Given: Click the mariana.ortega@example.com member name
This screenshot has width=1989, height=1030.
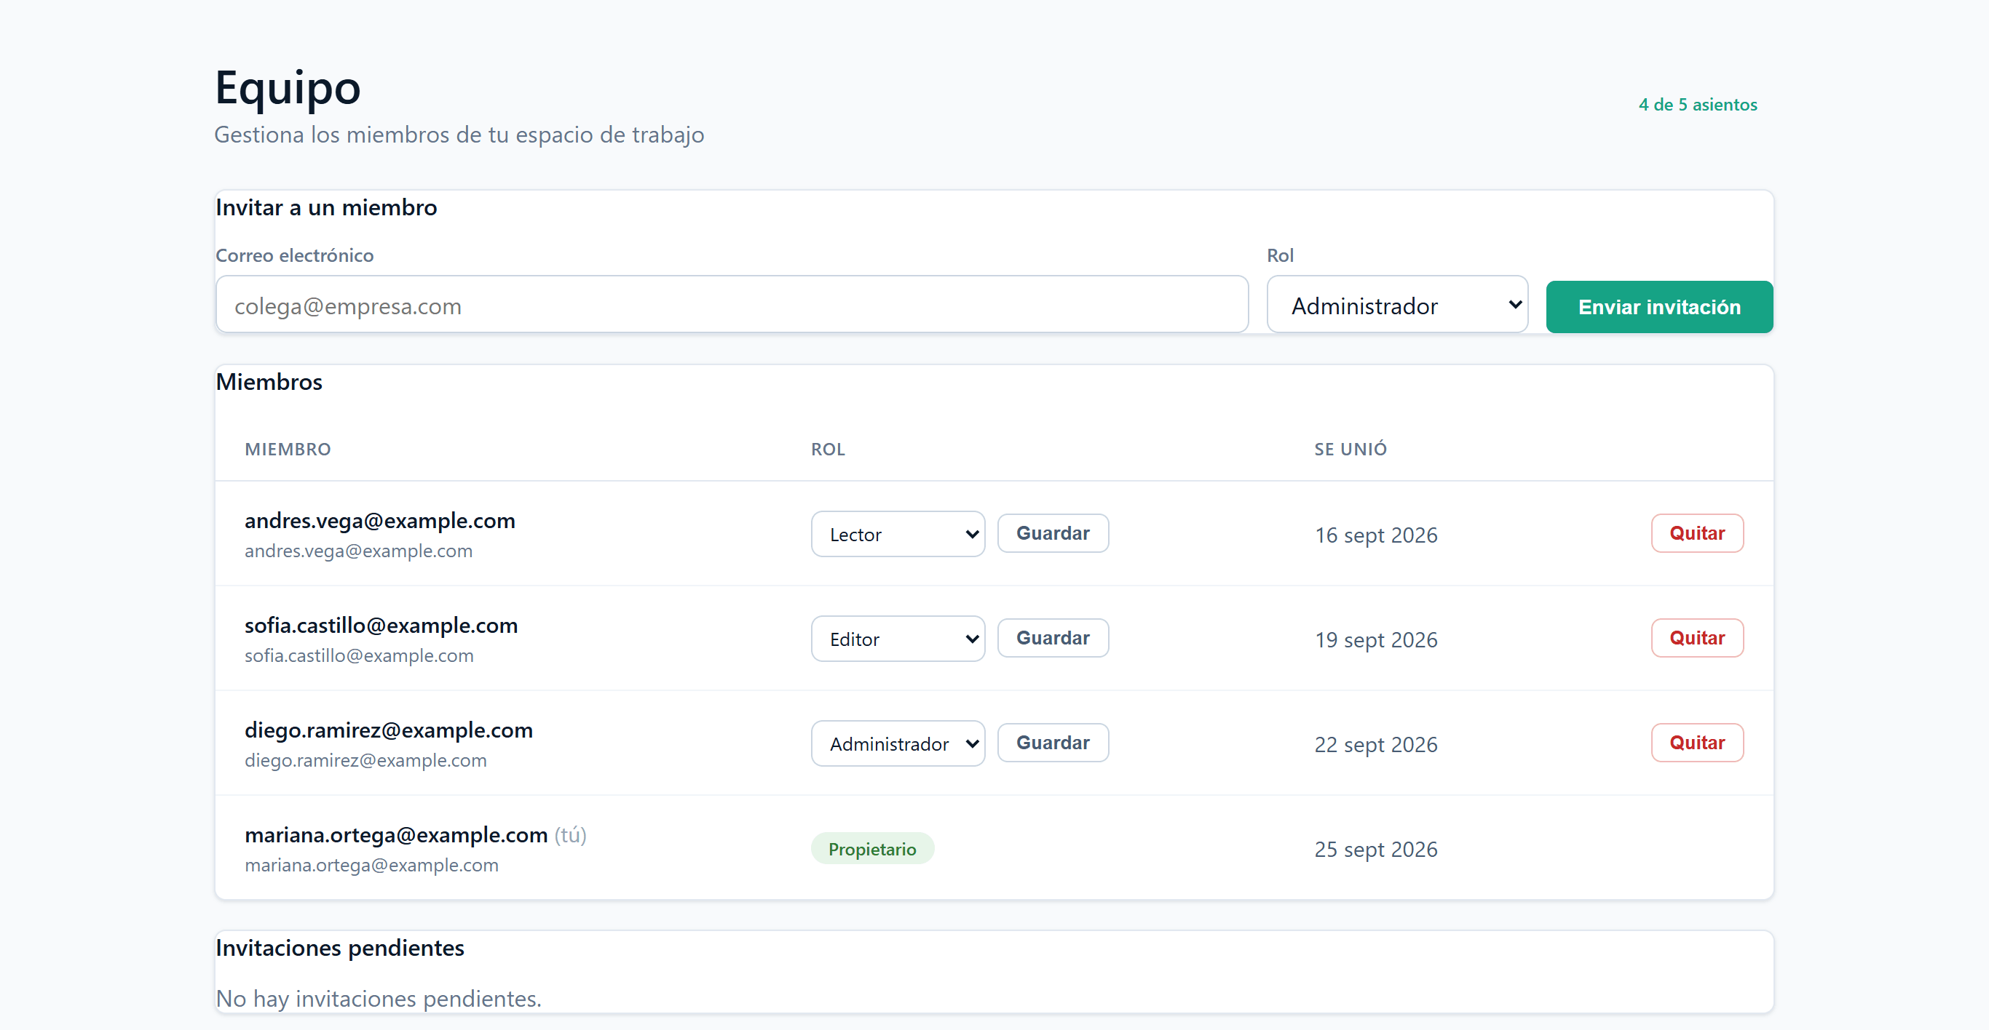Looking at the screenshot, I should 395,835.
